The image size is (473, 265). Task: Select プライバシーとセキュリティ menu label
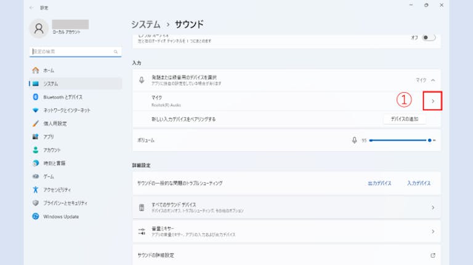coord(65,203)
